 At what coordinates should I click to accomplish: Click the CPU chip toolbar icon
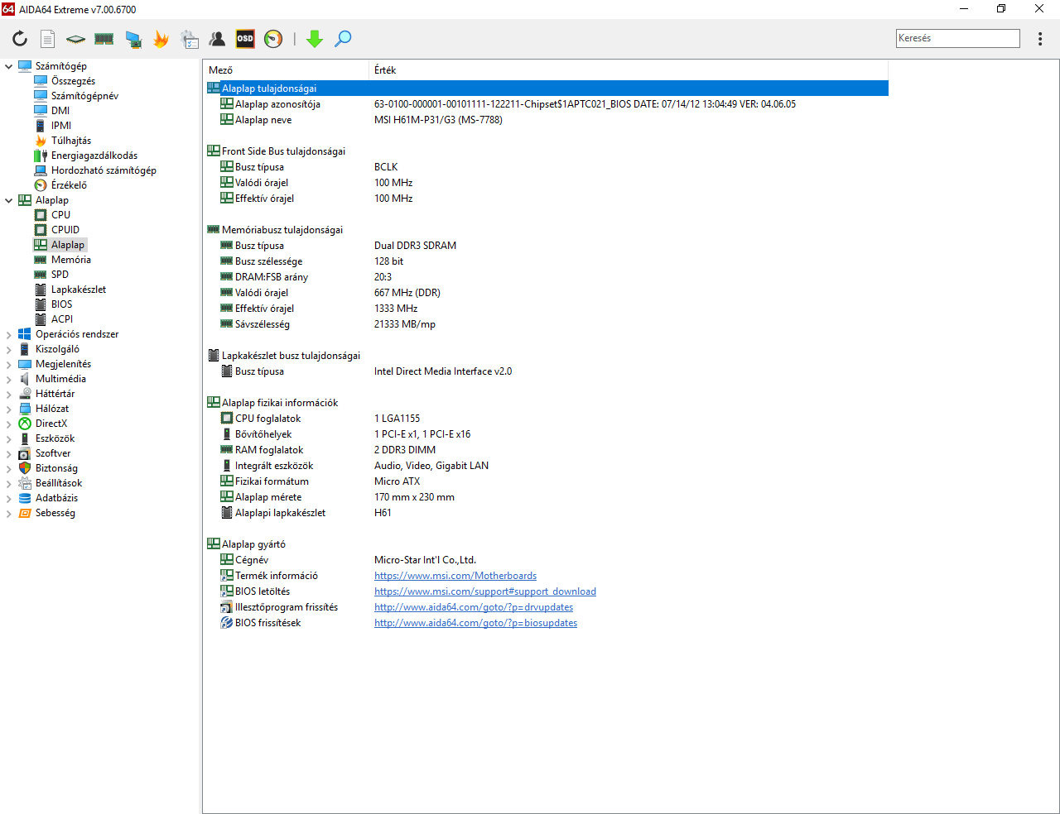coord(75,38)
